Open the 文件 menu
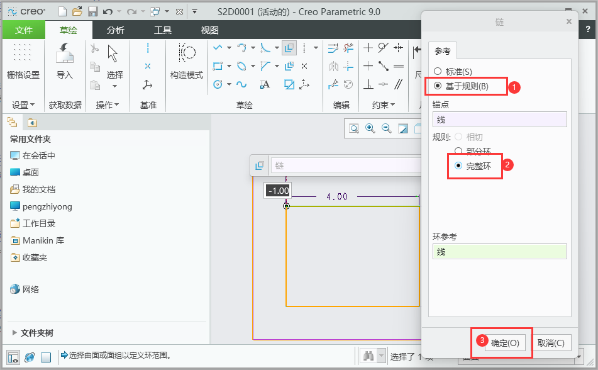This screenshot has width=598, height=370. pos(24,29)
